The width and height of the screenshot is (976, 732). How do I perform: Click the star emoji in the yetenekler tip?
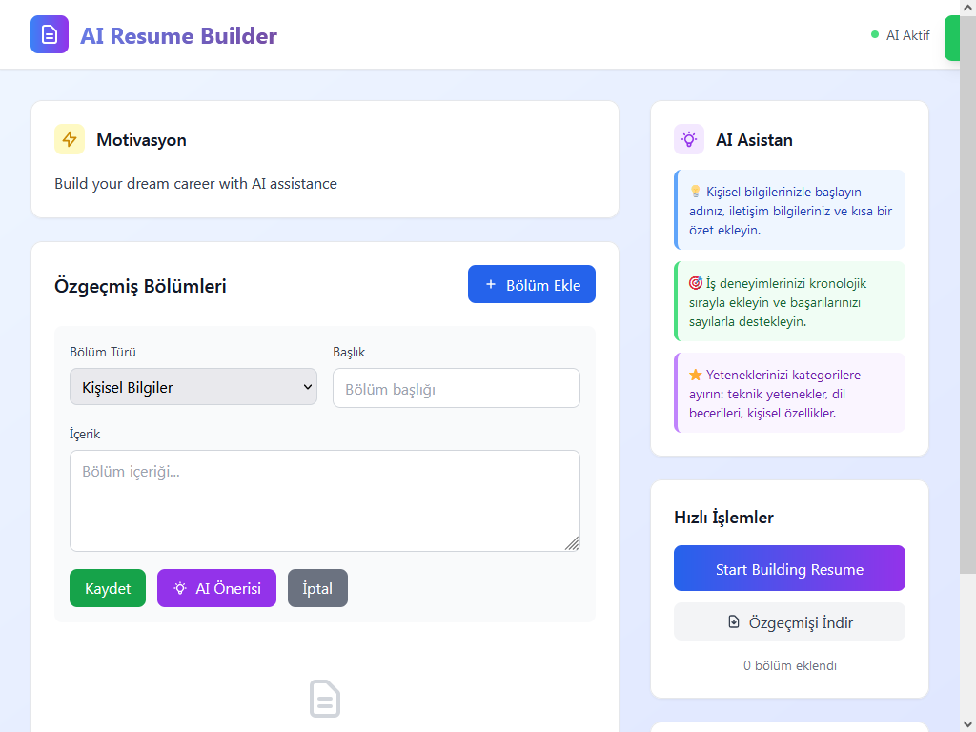[x=695, y=376]
